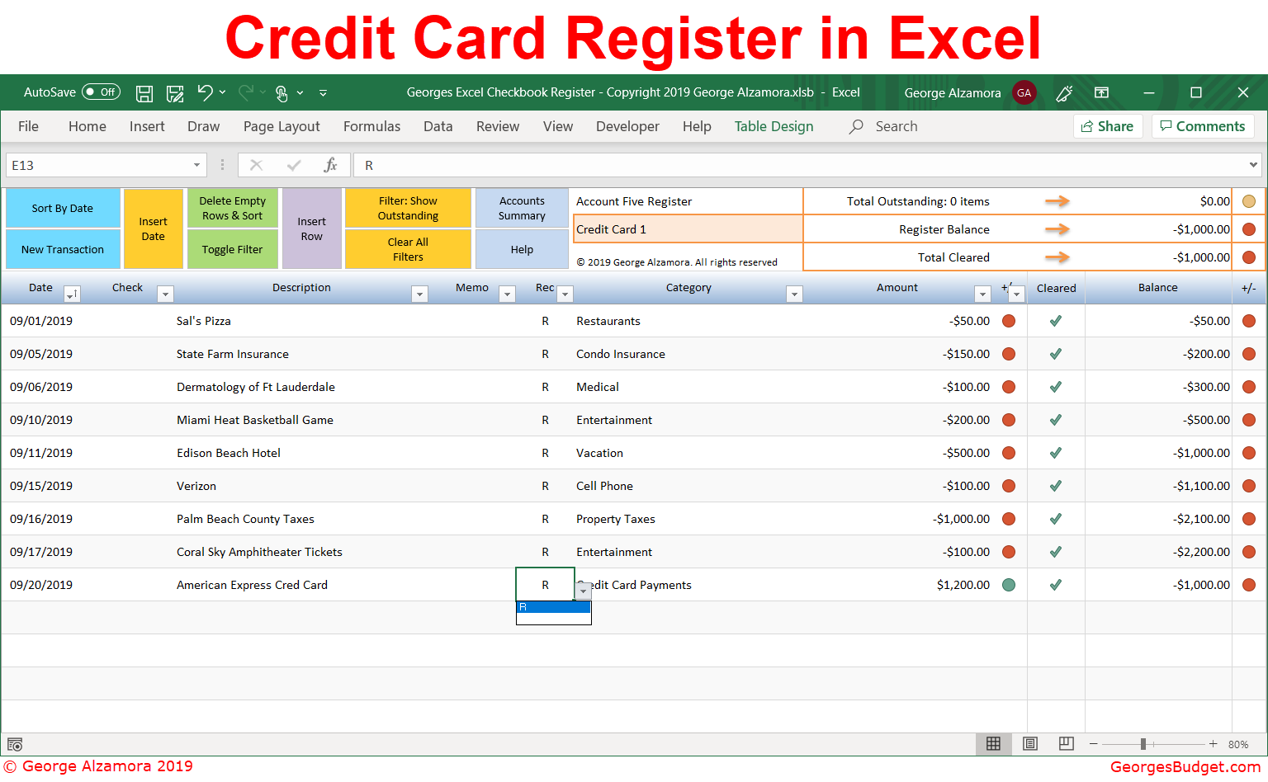Open the Customize Quick Access Toolbar arrow
The width and height of the screenshot is (1268, 782).
[x=323, y=93]
